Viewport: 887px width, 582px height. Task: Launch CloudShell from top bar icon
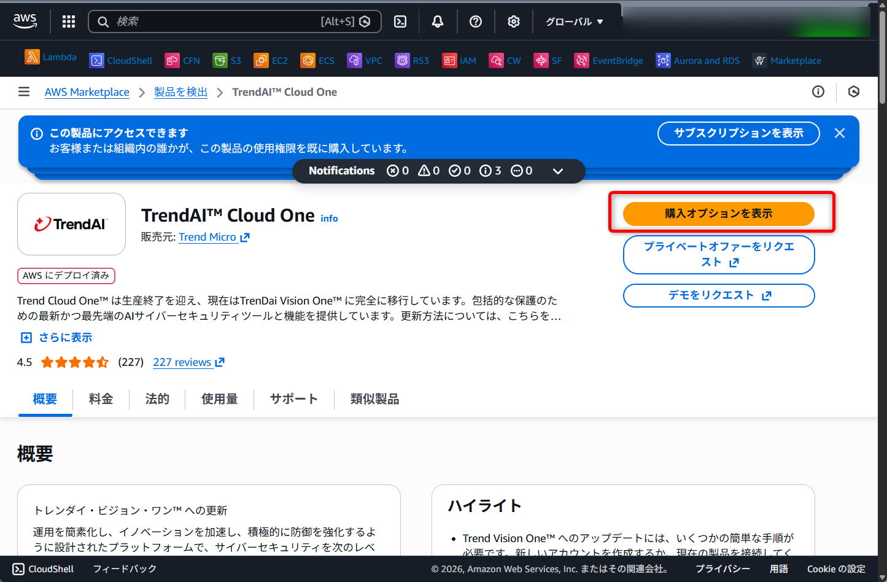point(400,21)
